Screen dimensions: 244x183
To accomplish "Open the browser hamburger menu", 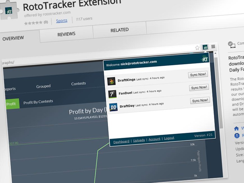I will pos(213,46).
